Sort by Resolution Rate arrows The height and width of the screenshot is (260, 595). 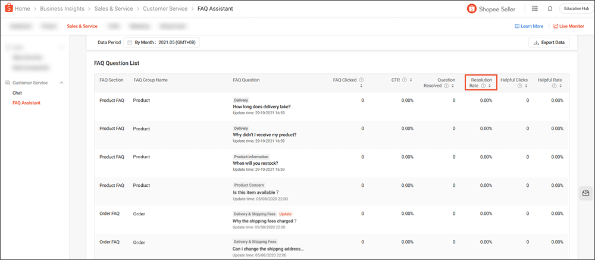(x=490, y=86)
